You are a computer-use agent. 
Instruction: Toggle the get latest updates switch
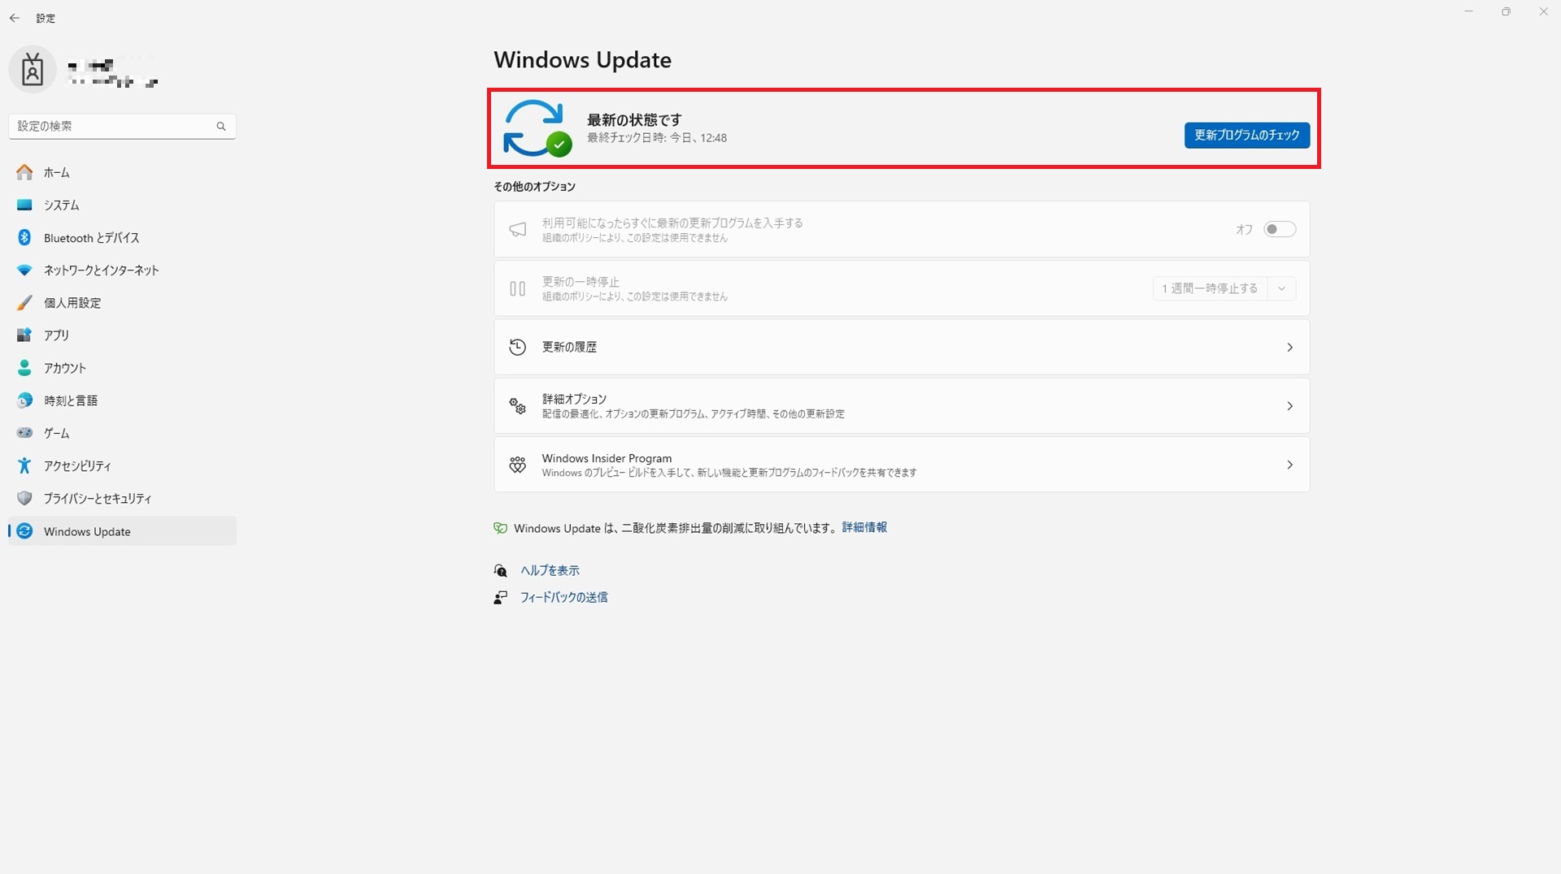(x=1280, y=229)
